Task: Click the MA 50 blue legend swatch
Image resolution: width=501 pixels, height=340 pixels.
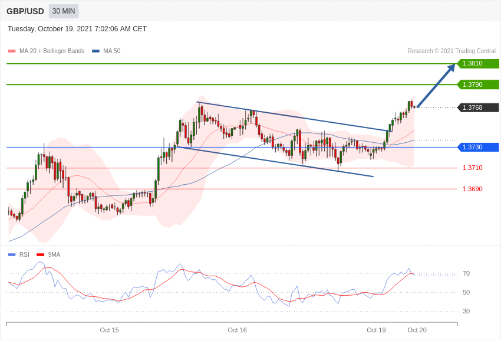Action: pyautogui.click(x=95, y=51)
